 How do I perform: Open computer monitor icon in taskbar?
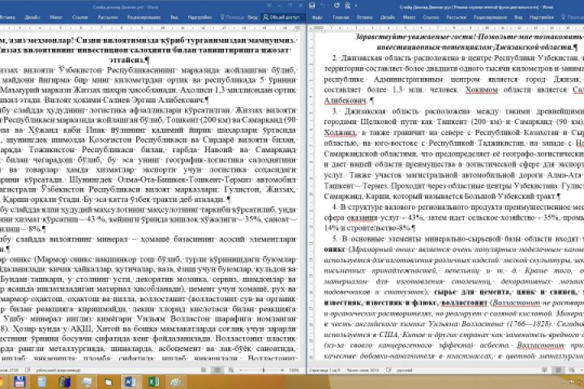coord(87,382)
